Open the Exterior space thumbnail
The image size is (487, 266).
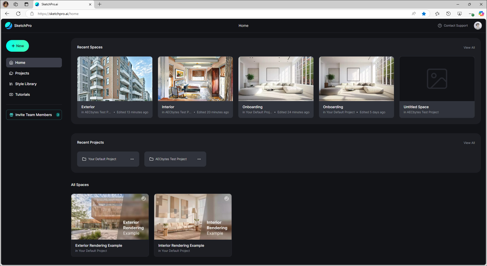[x=115, y=79]
